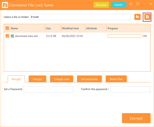Image resolution: width=154 pixels, height=127 pixels.
Task: Click the file or folder path field
Action: coord(80,17)
